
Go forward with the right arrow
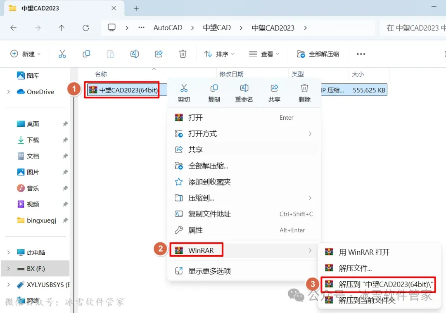pos(37,28)
